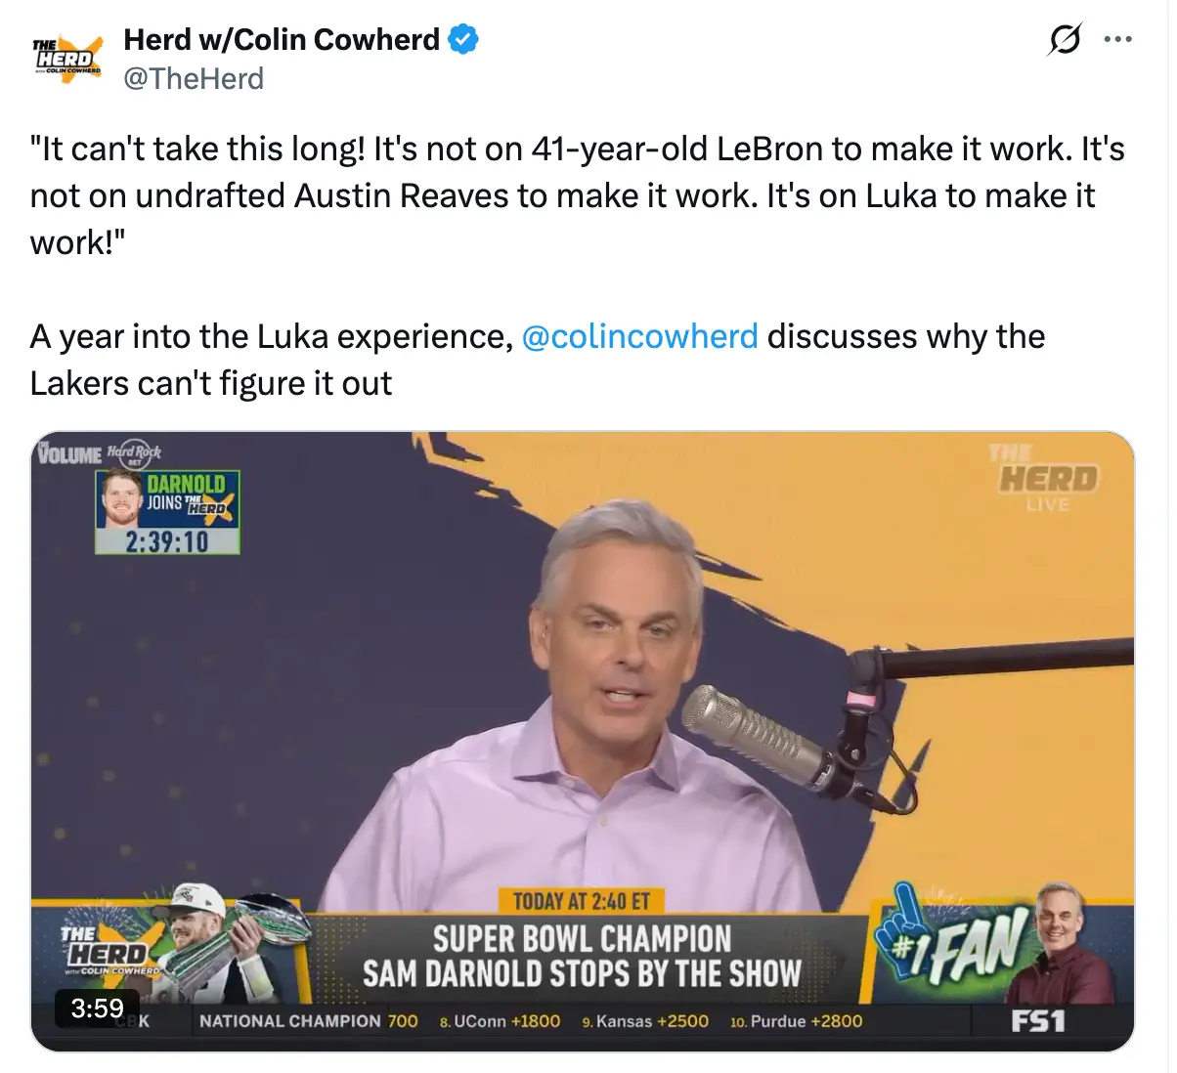1177x1073 pixels.
Task: Click the UConn +1800 ticker entry
Action: click(x=500, y=1021)
